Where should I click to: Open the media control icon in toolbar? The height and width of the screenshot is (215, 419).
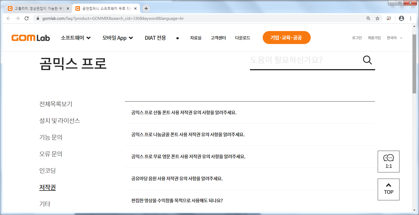tap(389, 18)
